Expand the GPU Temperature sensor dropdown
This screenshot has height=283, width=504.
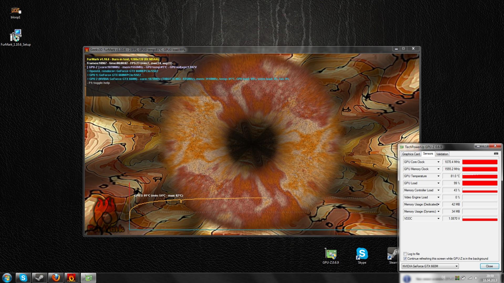coord(438,176)
